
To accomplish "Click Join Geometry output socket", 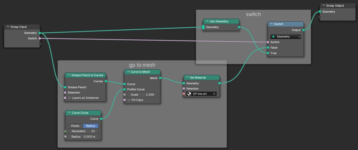I will point(239,27).
